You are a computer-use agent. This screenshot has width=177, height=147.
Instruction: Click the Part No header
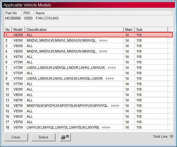pyautogui.click(x=13, y=13)
